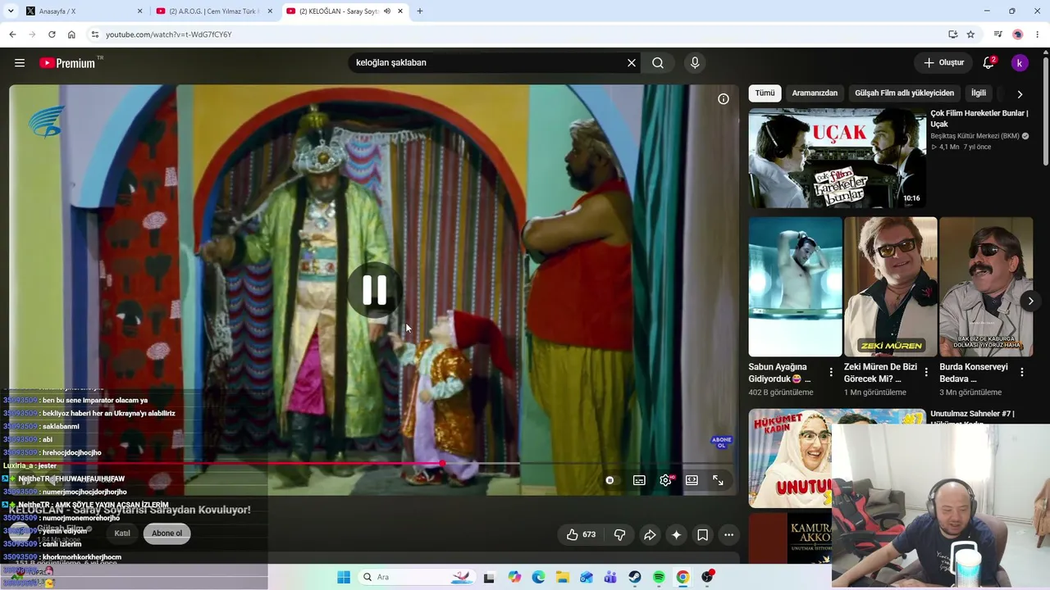
Task: Install the app from the address bar
Action: pyautogui.click(x=952, y=34)
